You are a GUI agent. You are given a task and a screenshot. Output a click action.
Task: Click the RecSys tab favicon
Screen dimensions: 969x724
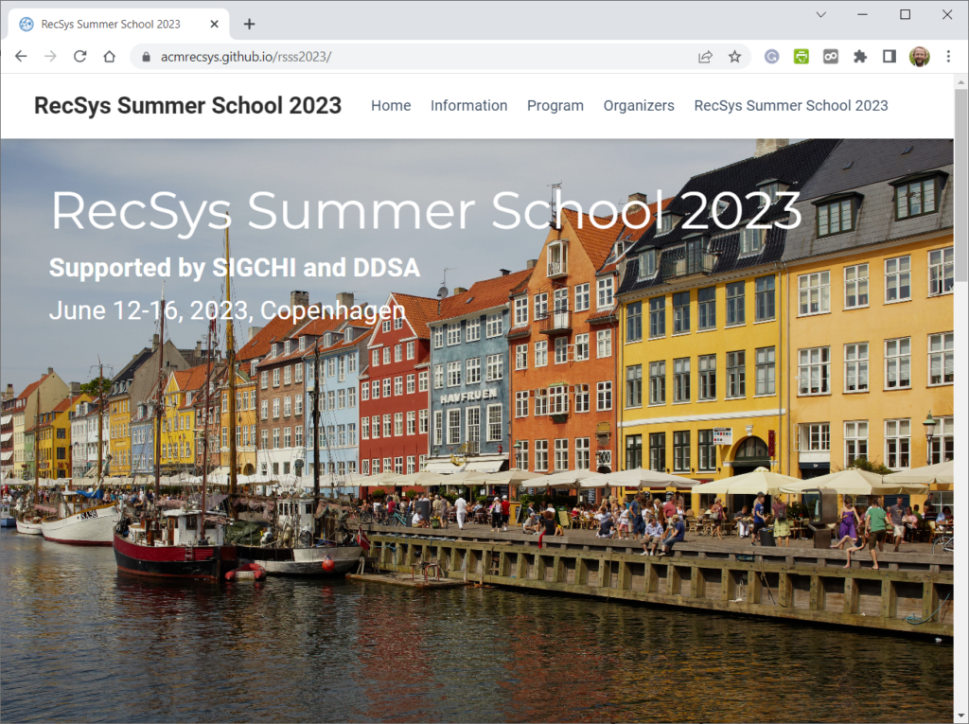[26, 24]
